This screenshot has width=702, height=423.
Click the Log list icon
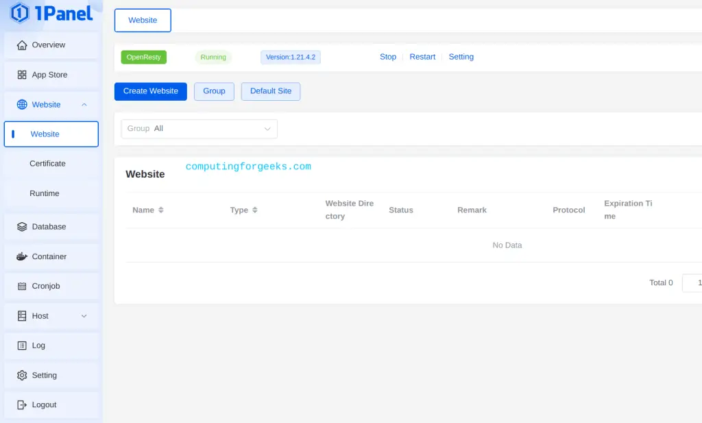[21, 346]
